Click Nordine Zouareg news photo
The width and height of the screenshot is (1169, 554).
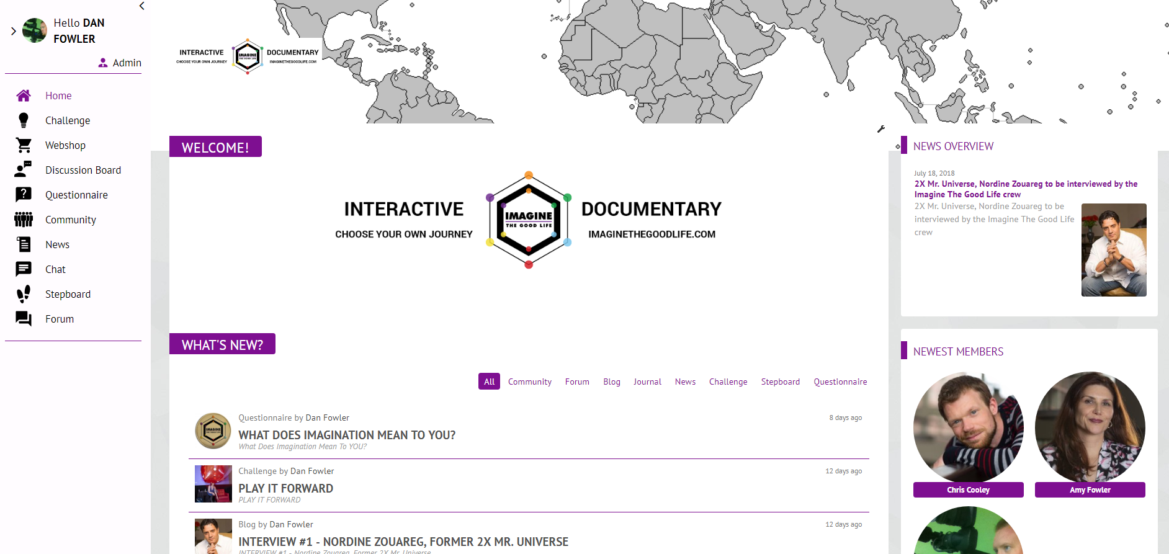[x=1114, y=250]
